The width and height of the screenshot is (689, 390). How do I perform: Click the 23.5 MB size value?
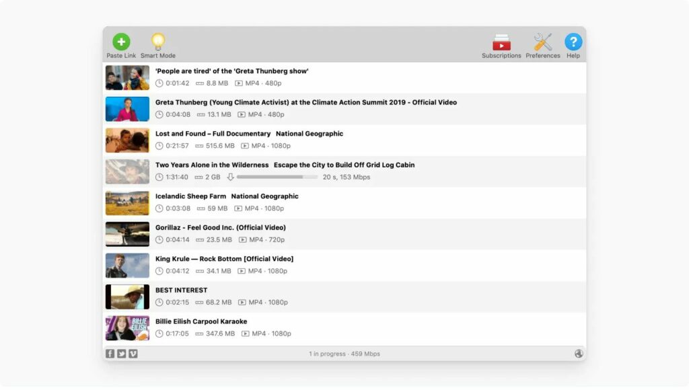219,240
